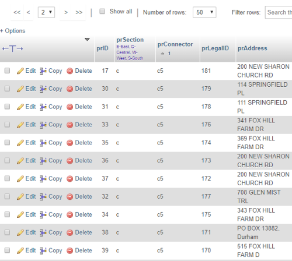Click the Copy icon in row prID 30
Viewport: 292px width, 261px height.
tap(43, 89)
